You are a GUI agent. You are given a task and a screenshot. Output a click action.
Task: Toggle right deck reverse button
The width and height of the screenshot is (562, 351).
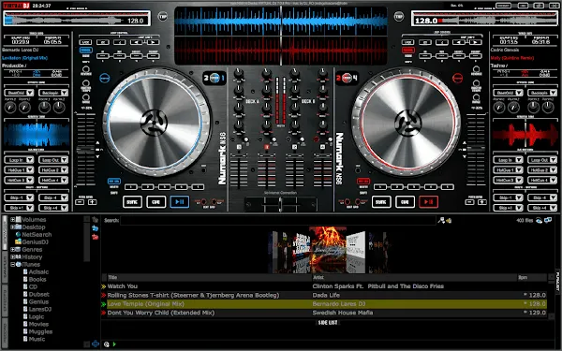[476, 68]
